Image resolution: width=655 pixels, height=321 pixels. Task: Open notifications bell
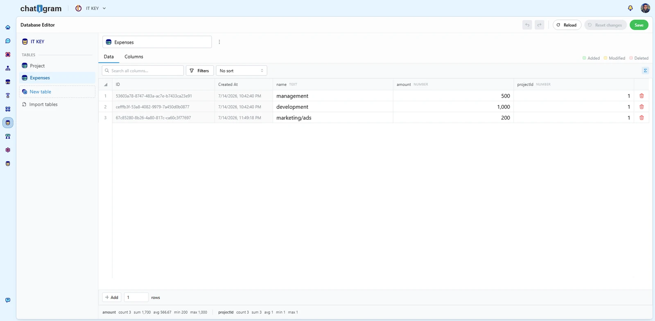[x=630, y=8]
